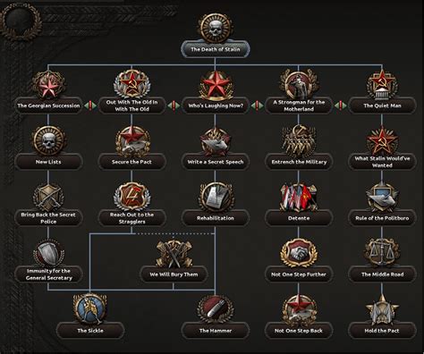Select A Strongman for the Motherland label
424x354 pixels.
tap(299, 105)
